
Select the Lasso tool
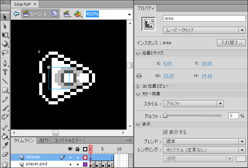[5, 53]
